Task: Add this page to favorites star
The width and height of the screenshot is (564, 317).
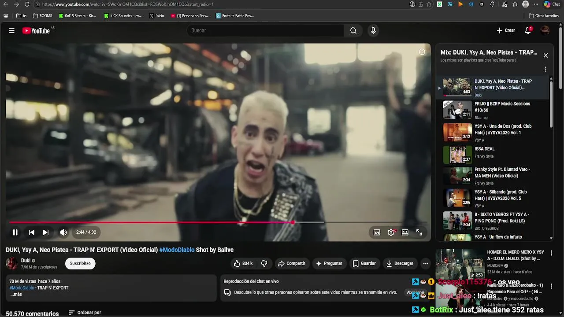Action: [x=429, y=4]
